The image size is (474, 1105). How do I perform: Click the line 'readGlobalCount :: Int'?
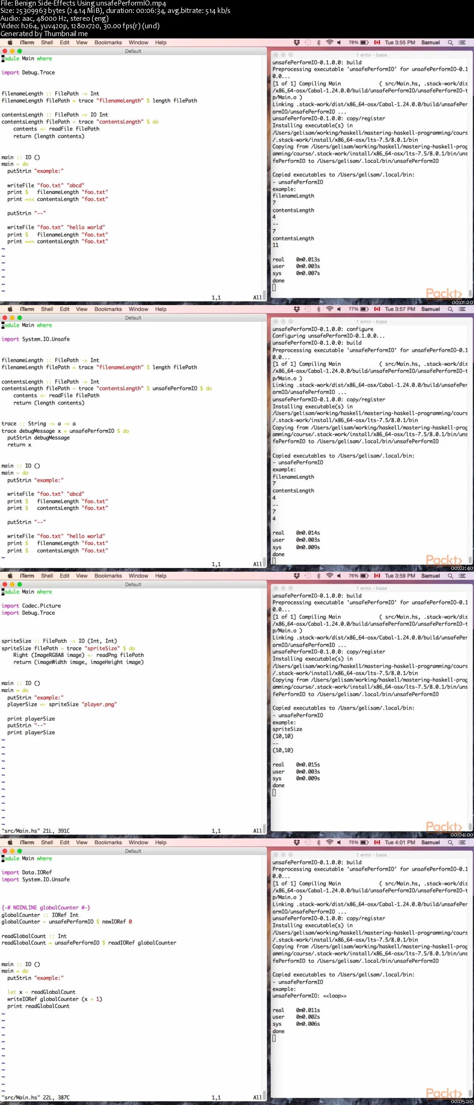[34, 936]
